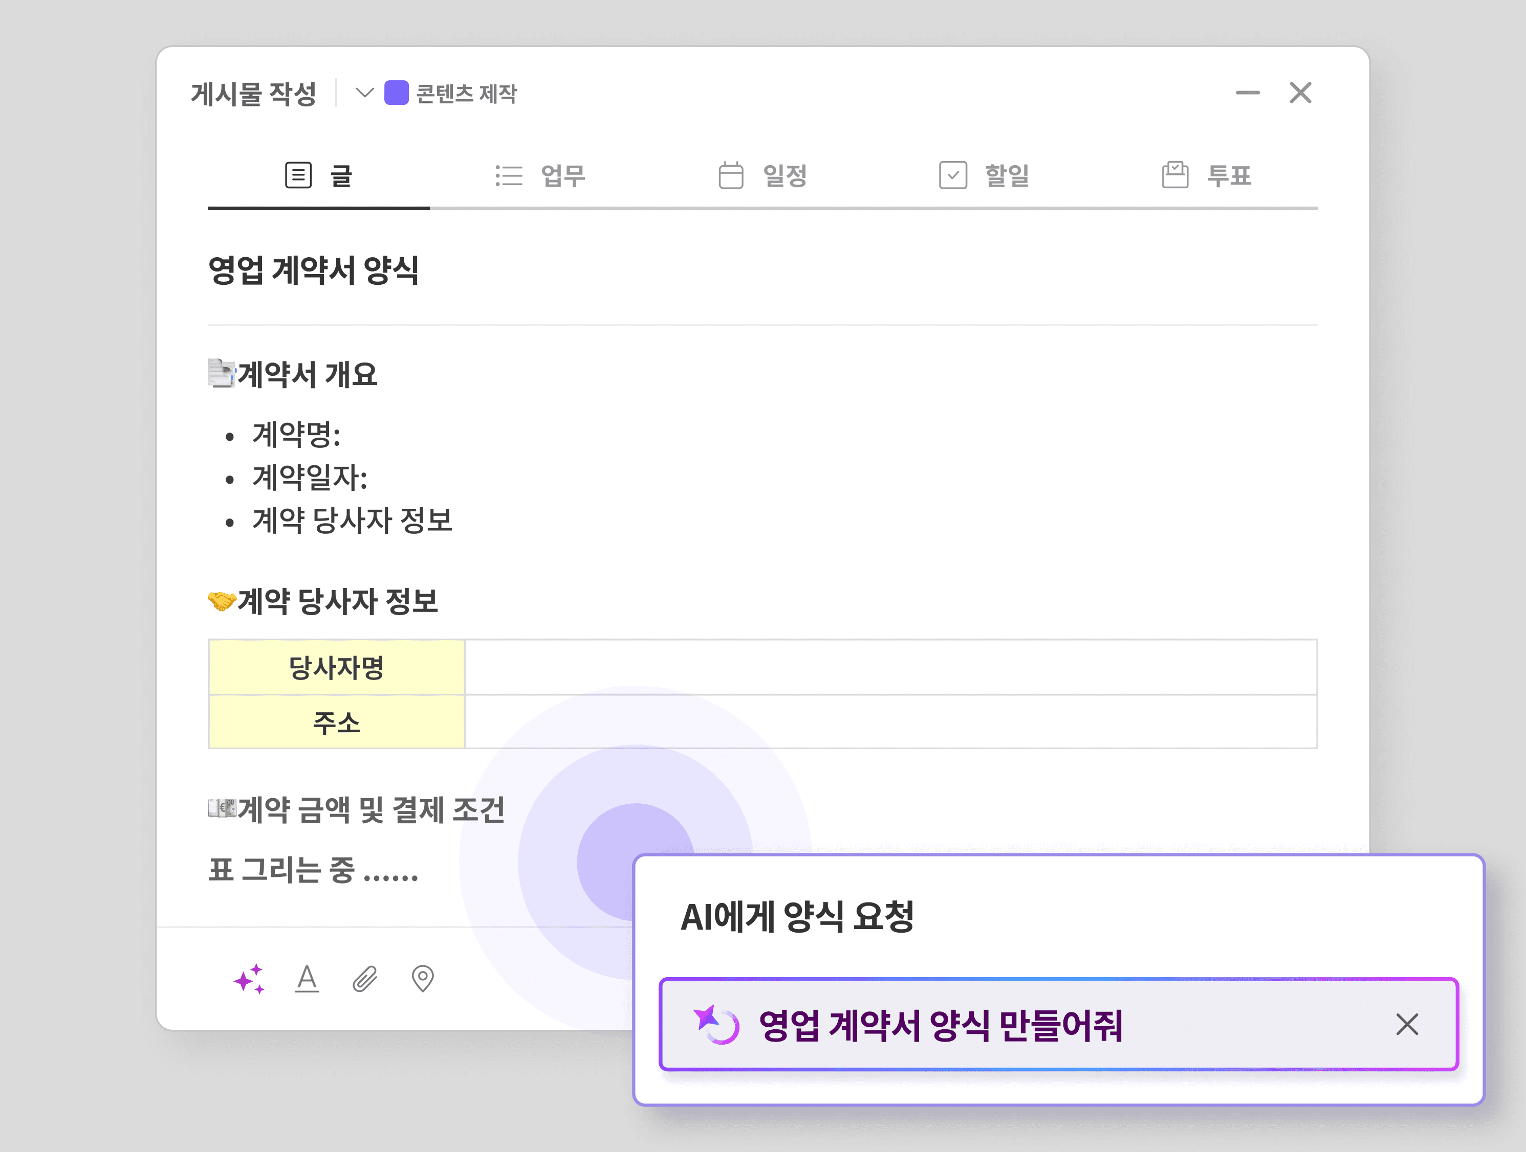Clear the AI prompt with its X icon
1526x1152 pixels.
tap(1407, 1025)
